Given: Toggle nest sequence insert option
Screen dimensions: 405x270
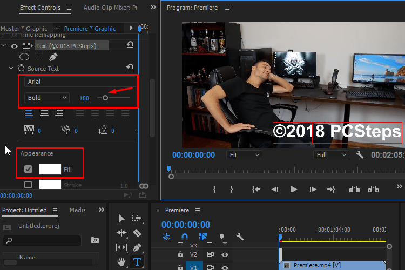Looking at the screenshot, I should tap(166, 237).
